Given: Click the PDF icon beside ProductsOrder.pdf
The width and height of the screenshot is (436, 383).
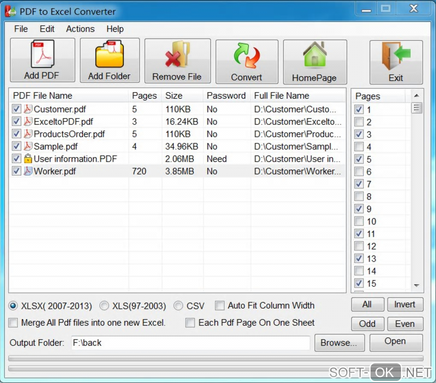Looking at the screenshot, I should tap(27, 134).
